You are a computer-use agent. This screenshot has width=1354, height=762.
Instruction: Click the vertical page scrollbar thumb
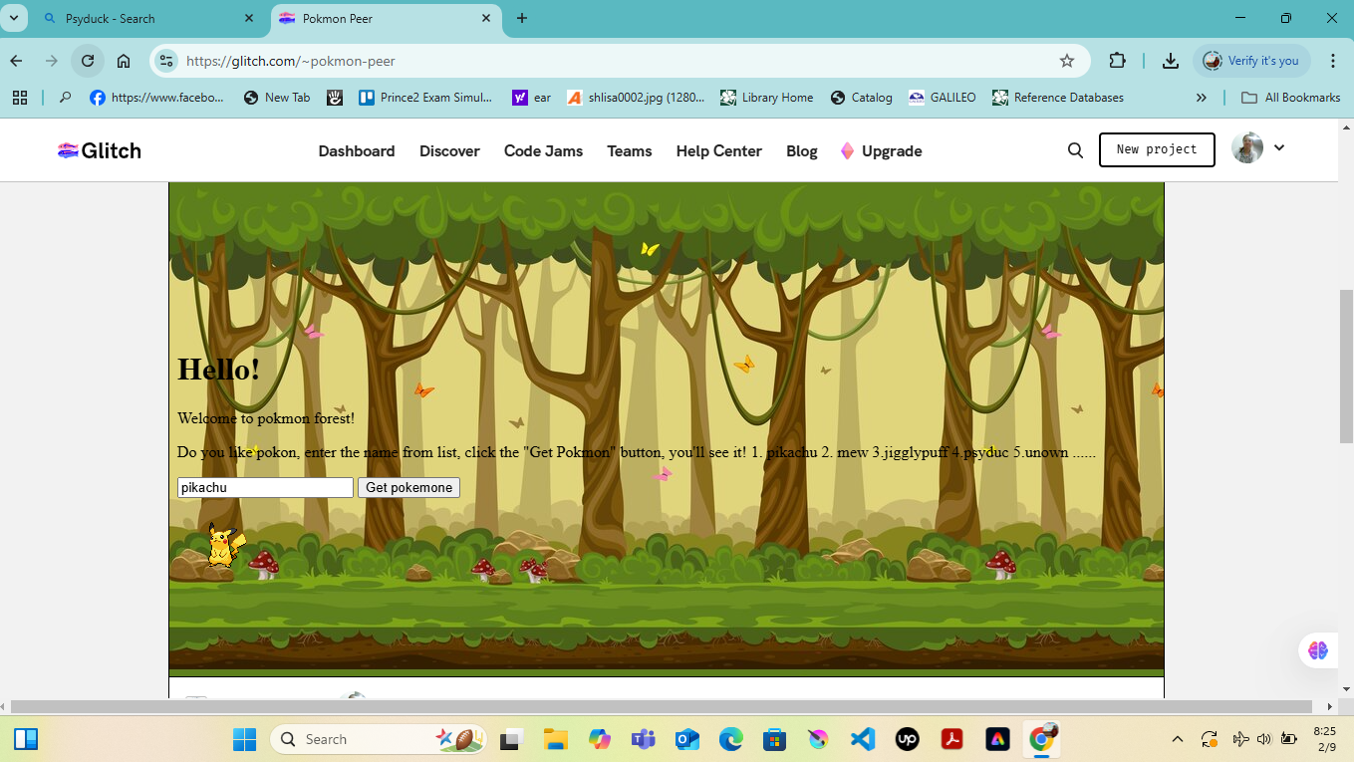pyautogui.click(x=1346, y=369)
